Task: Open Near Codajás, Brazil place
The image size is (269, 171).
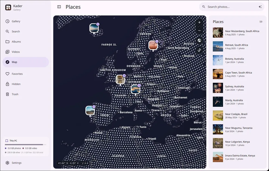Action: [238, 115]
